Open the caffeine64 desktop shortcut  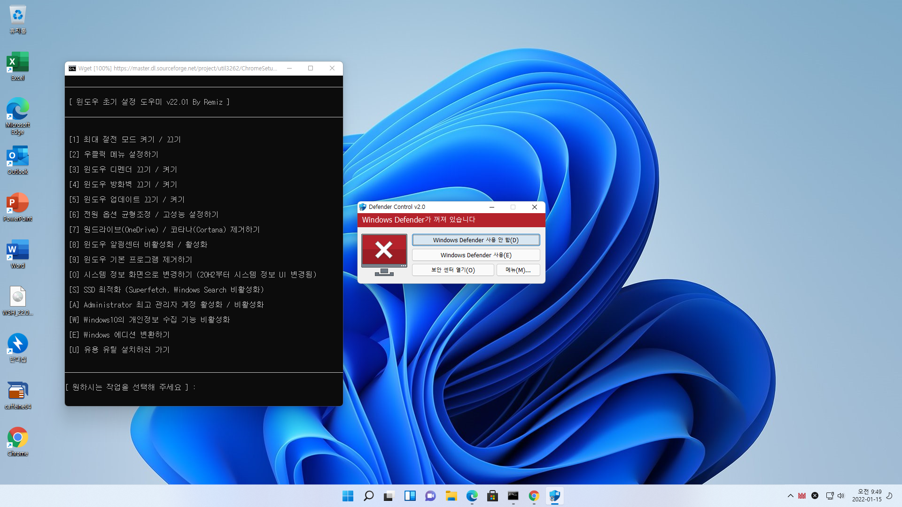point(18,395)
